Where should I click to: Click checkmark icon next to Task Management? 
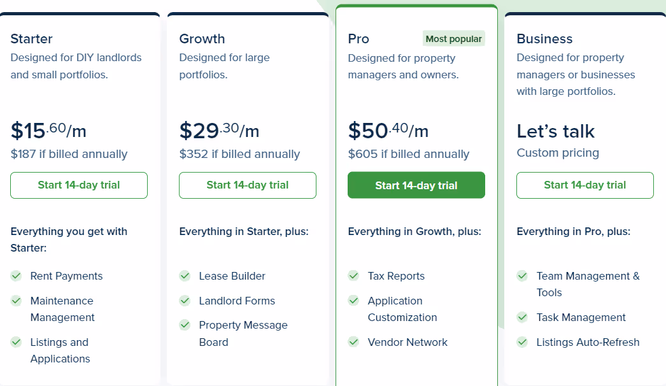click(x=522, y=317)
